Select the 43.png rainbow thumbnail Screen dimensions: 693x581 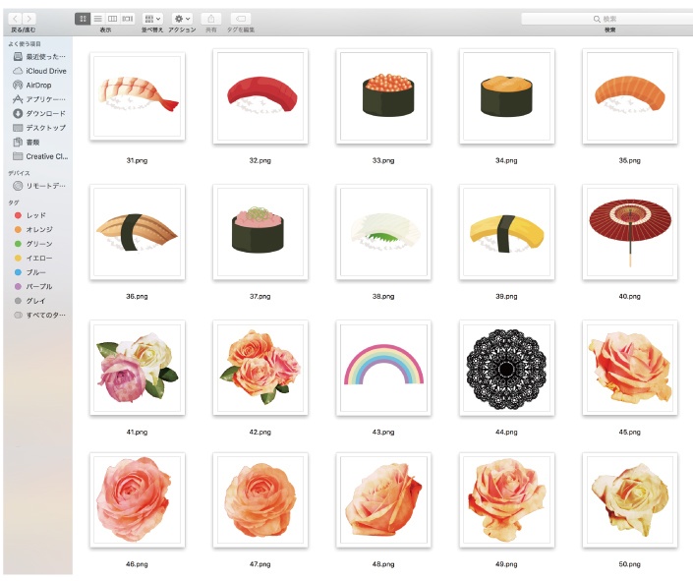tap(383, 368)
